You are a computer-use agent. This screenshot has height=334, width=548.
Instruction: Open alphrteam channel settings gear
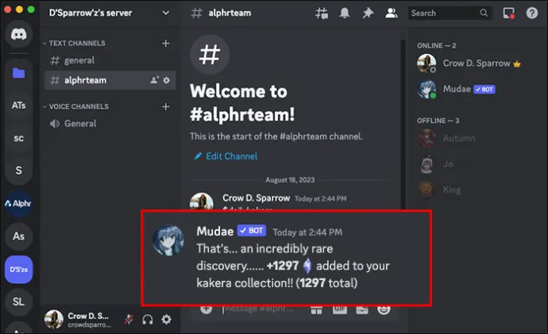[x=166, y=80]
